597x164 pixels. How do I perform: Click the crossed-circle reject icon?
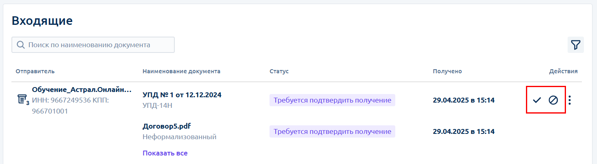[x=553, y=100]
